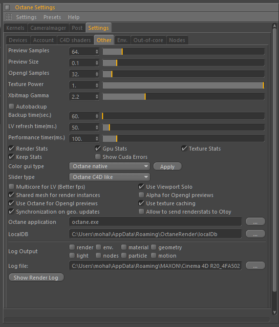Toggle Synchronization on geo. updates
Image resolution: width=279 pixels, height=327 pixels.
click(11, 212)
